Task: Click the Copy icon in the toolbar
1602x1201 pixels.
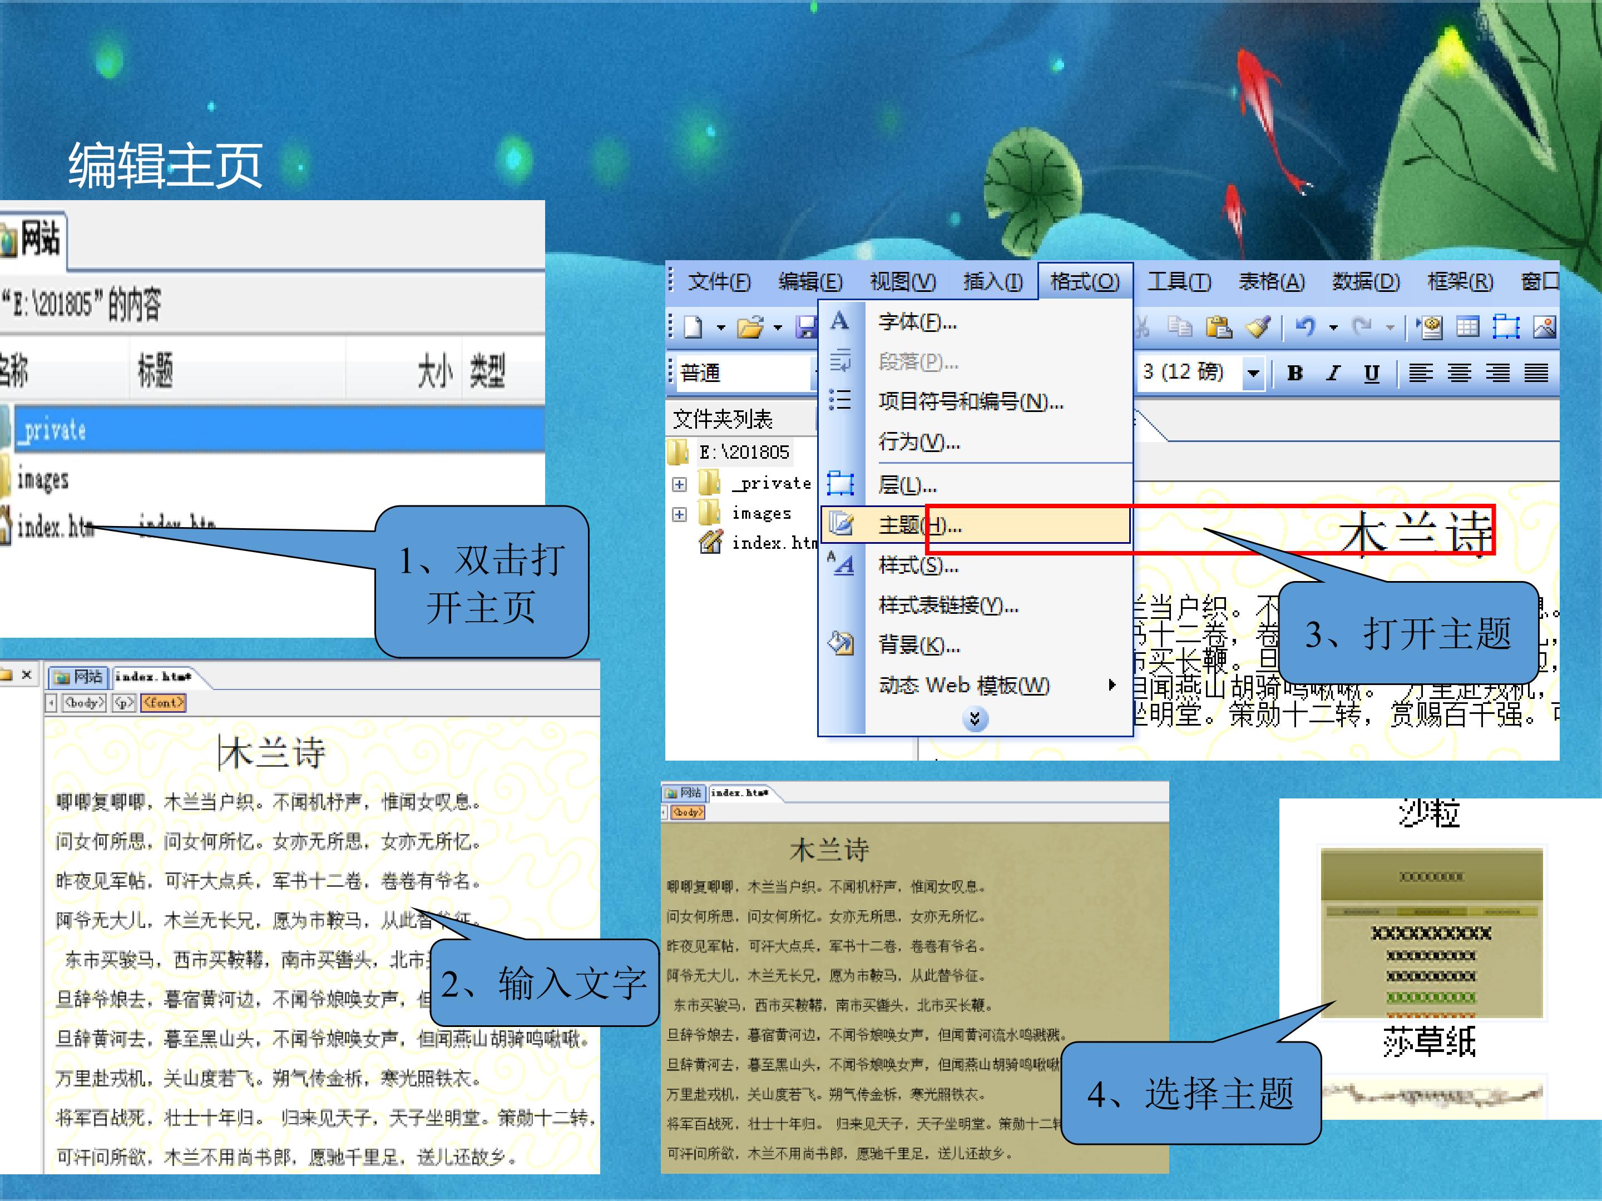Action: 1180,327
